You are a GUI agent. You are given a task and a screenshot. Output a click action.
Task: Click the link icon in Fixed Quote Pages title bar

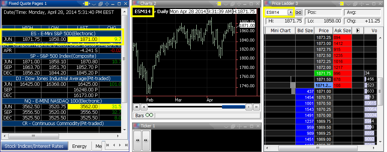[87, 4]
